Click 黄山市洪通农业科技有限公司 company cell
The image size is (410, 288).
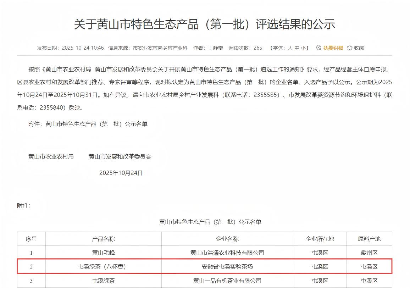227,253
